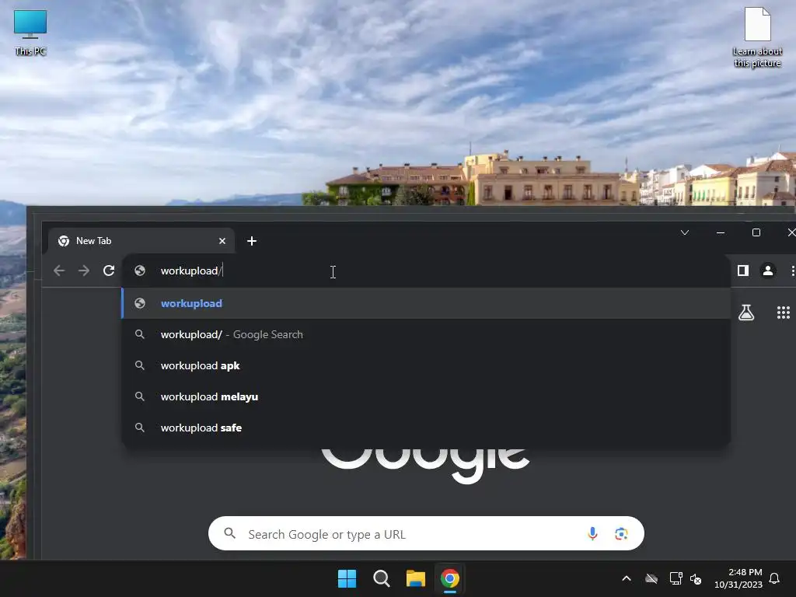Screen dimensions: 796x597
Task: Open the Chrome profile avatar menu
Action: pos(767,271)
